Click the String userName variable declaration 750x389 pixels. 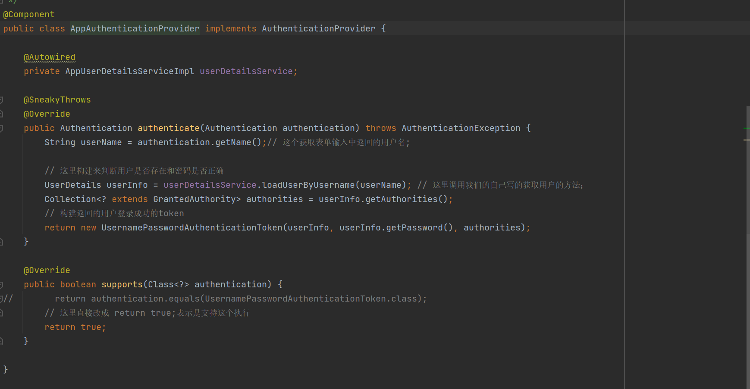83,143
